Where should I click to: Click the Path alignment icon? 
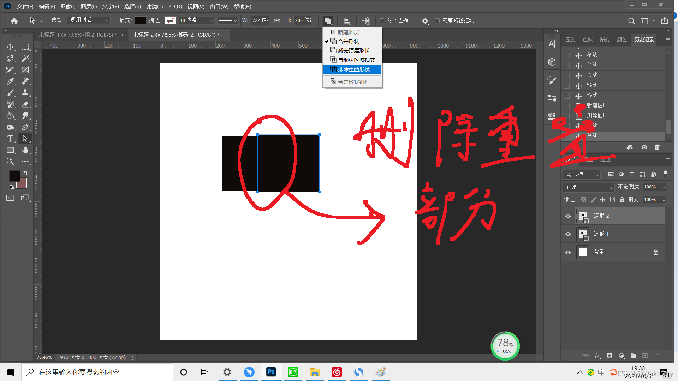coord(347,21)
